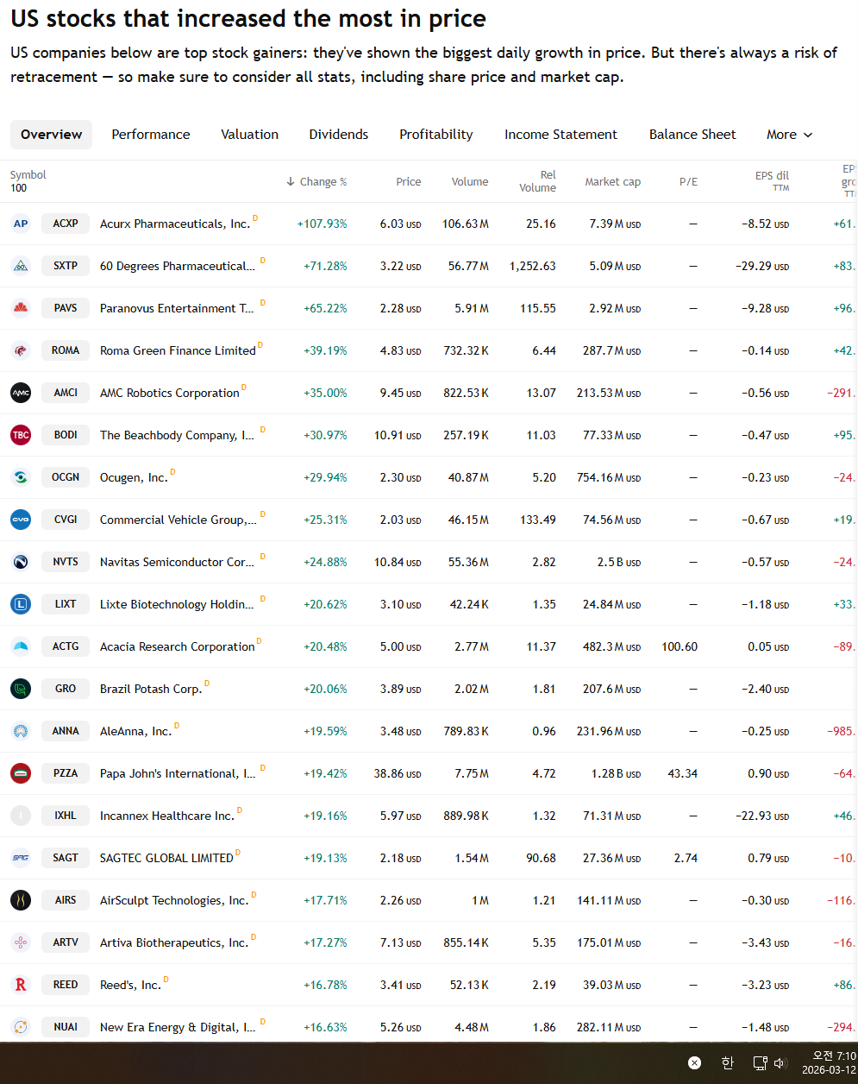Click the taskbar clock showing 7:10

[x=829, y=1062]
